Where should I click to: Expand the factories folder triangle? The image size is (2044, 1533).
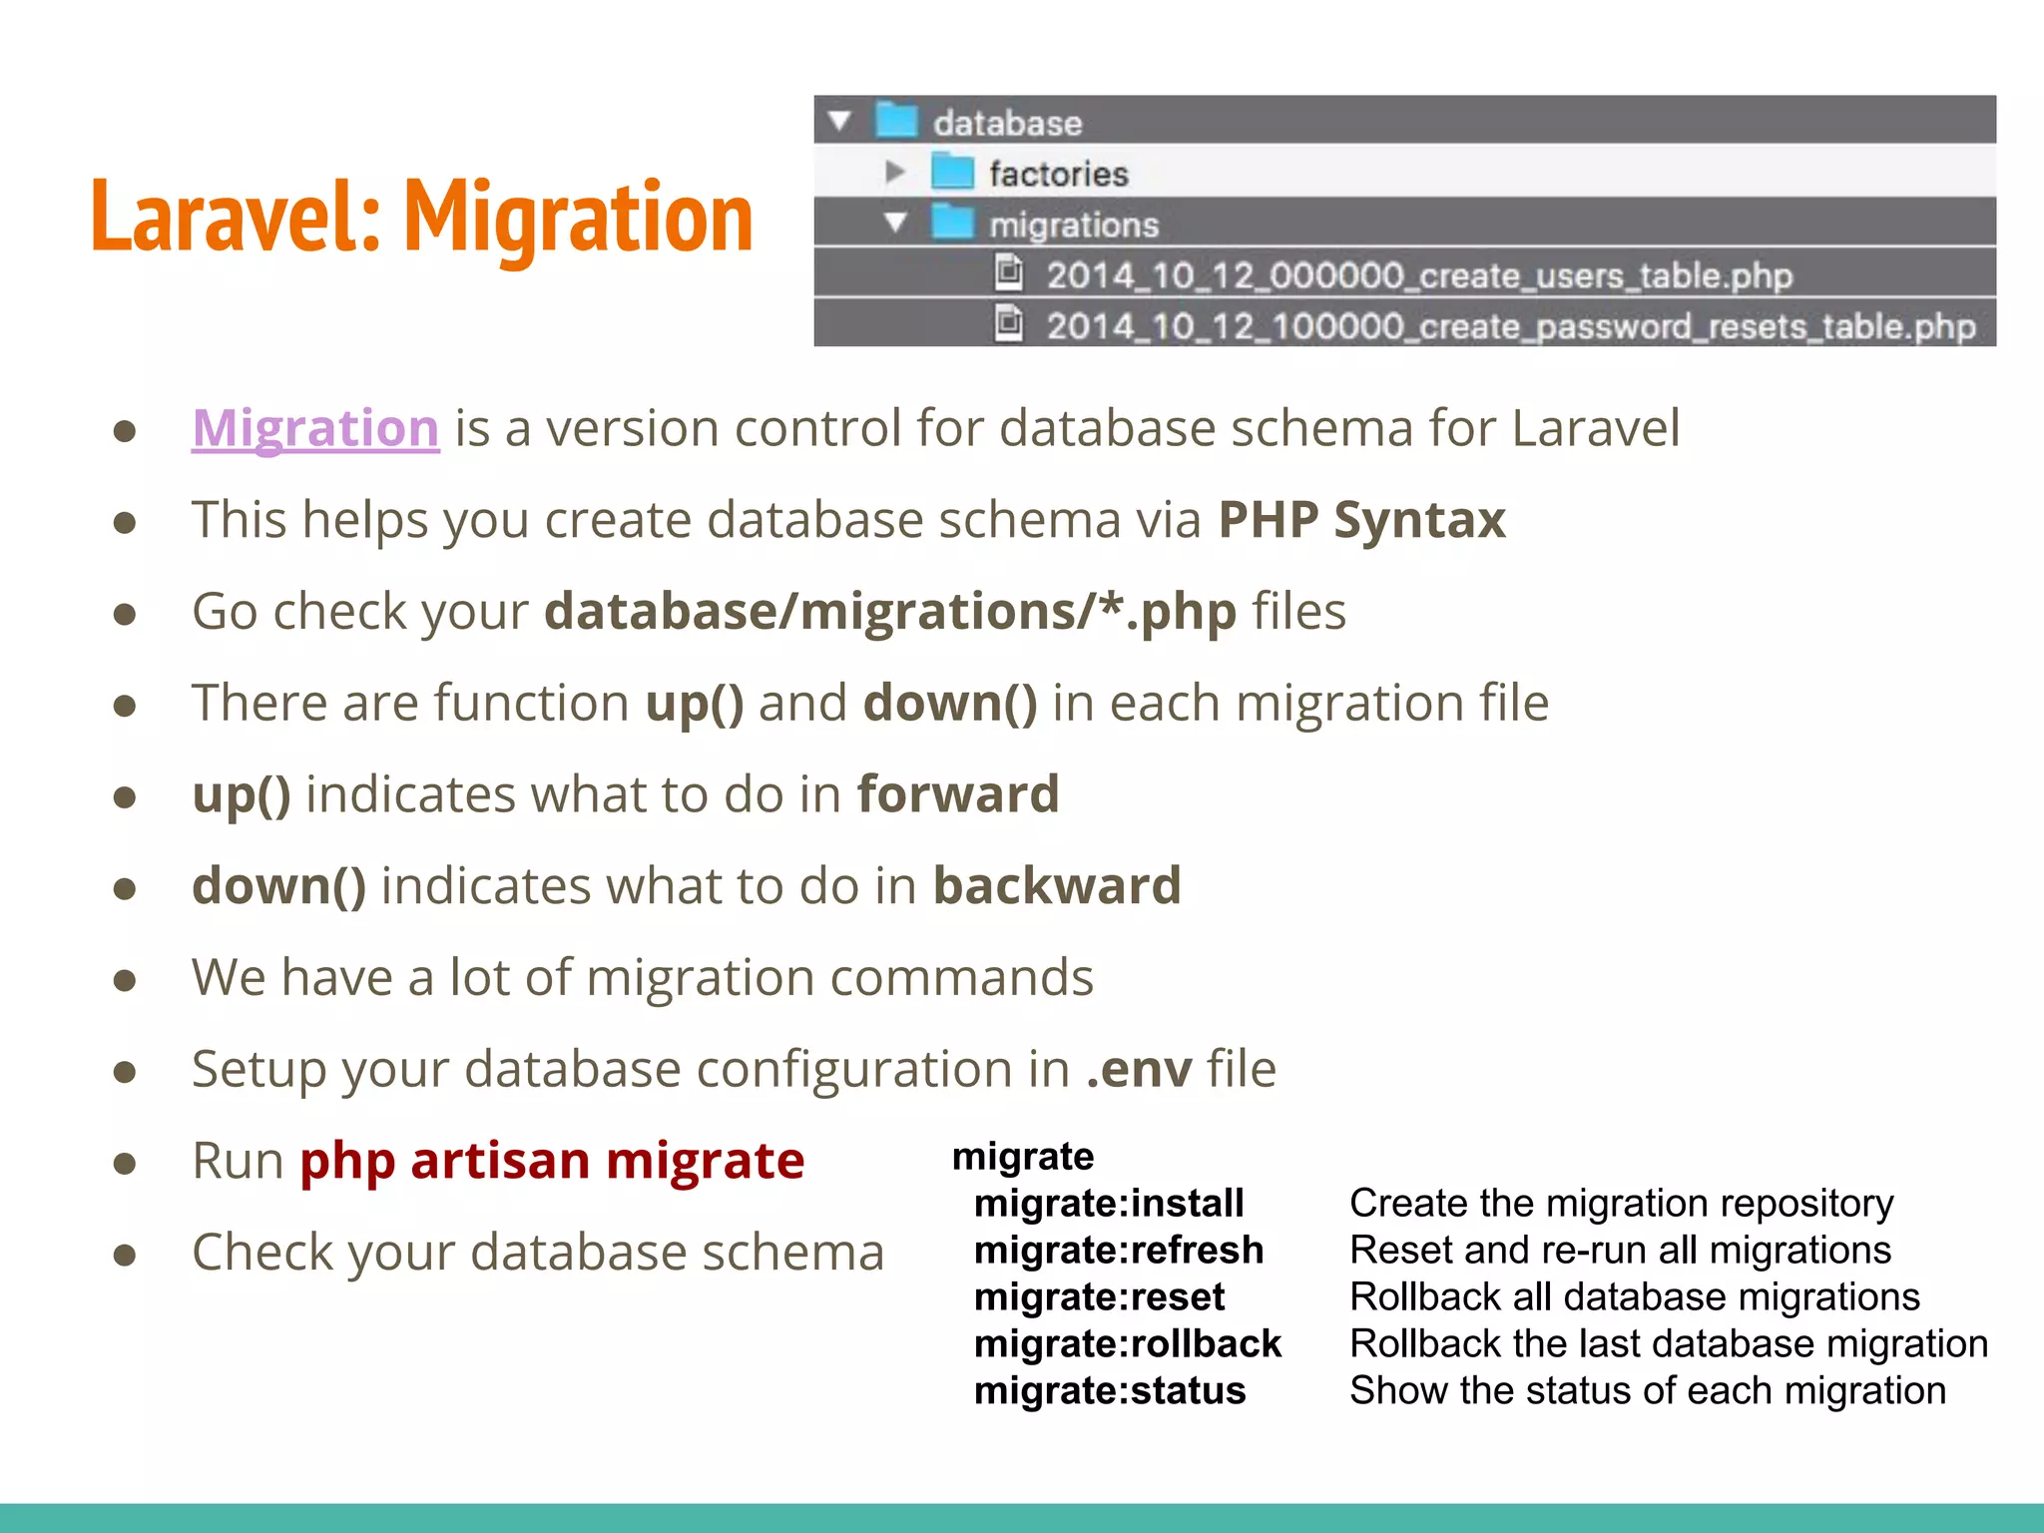[894, 173]
